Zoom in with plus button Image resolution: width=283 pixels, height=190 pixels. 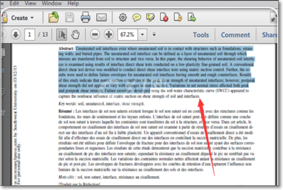[x=109, y=34]
